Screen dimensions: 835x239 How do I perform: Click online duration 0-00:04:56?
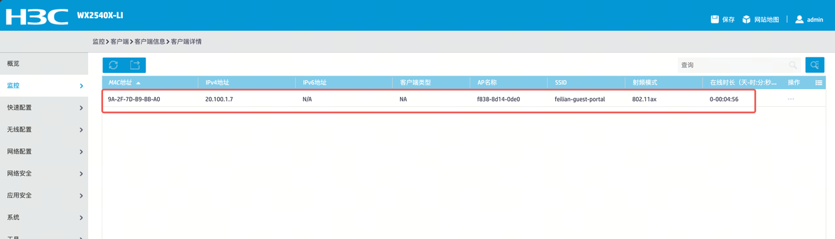(x=724, y=100)
